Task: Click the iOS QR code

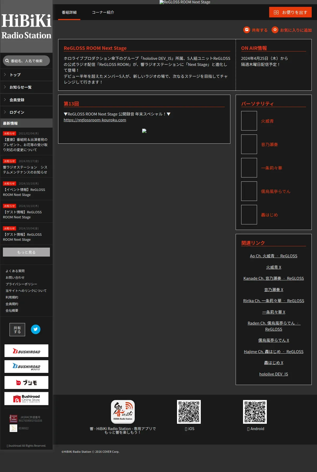Action: coord(189,412)
